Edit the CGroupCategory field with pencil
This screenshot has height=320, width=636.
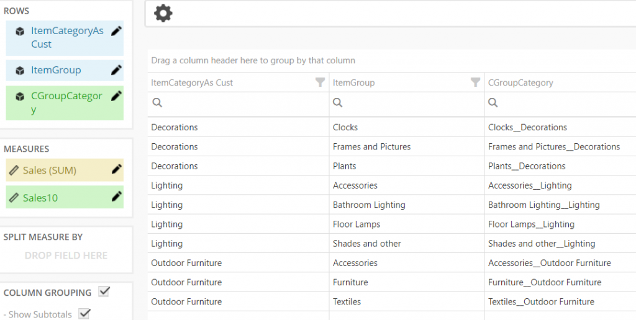click(116, 96)
